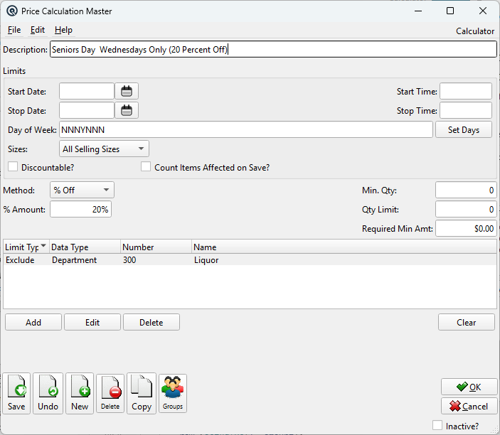Open the Edit menu

pyautogui.click(x=38, y=30)
